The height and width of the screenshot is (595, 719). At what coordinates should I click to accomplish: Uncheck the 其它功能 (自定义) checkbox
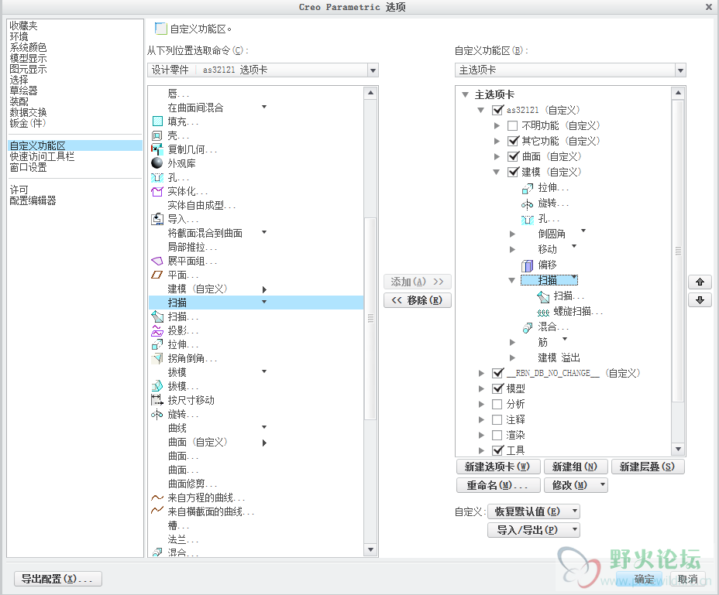(x=513, y=141)
